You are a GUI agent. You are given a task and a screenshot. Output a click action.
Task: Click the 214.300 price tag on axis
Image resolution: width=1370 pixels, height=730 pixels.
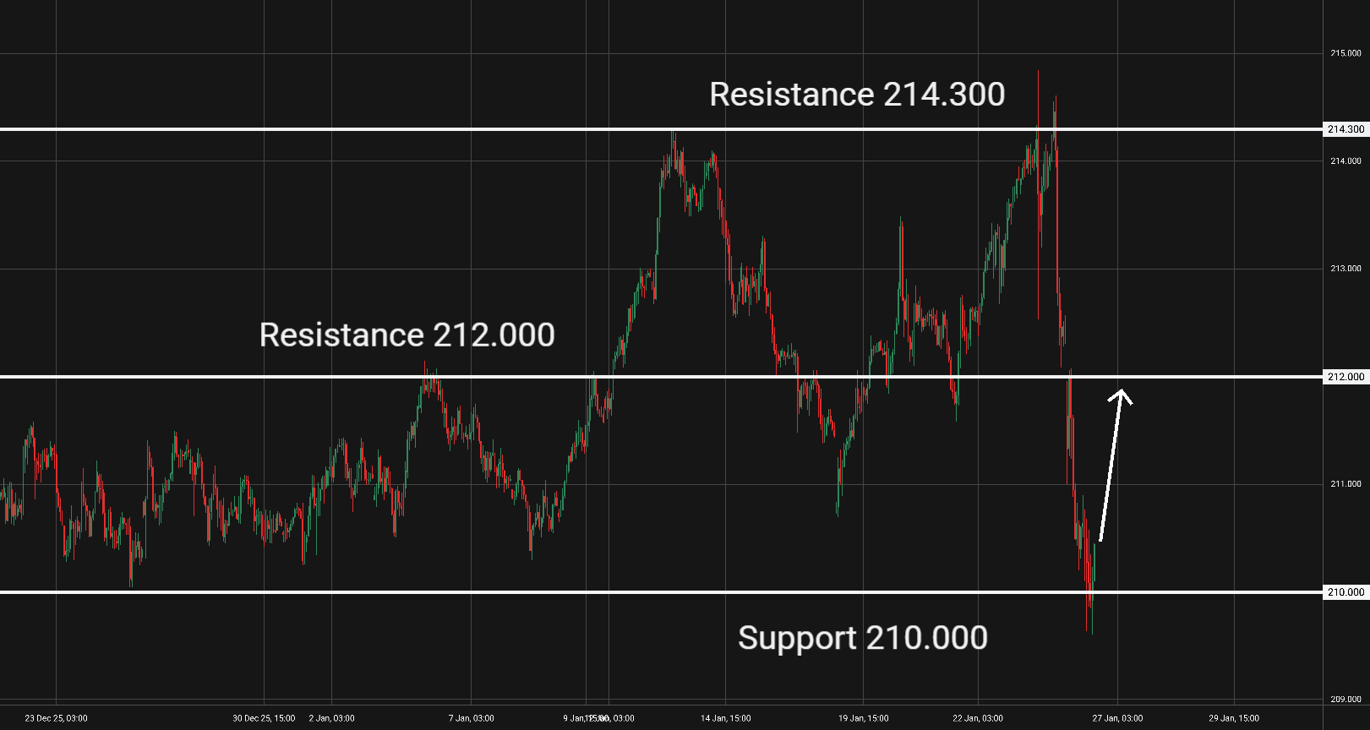(x=1345, y=129)
